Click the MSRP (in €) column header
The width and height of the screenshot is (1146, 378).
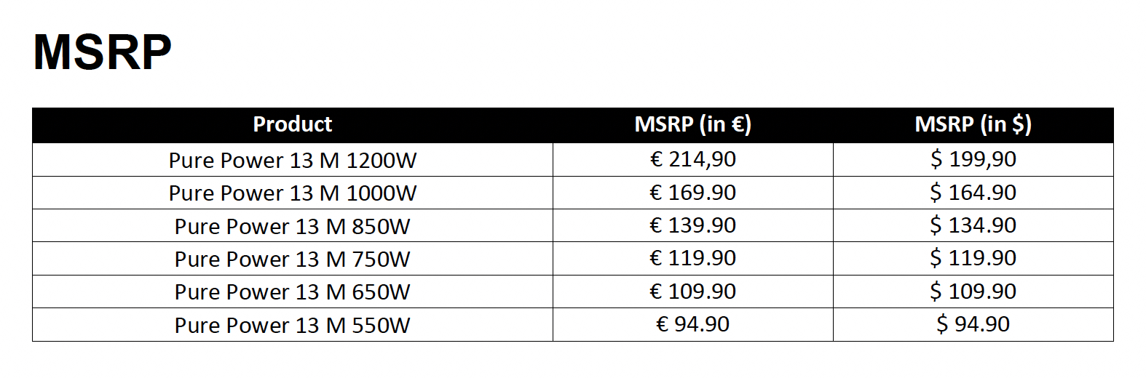click(692, 124)
